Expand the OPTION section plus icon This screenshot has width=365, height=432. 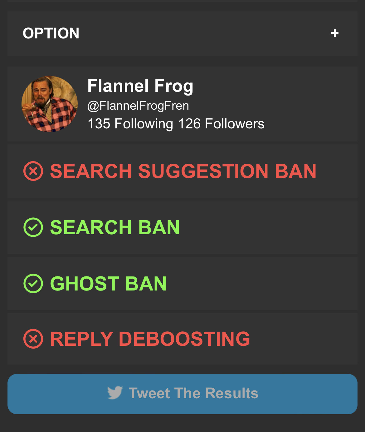(334, 33)
